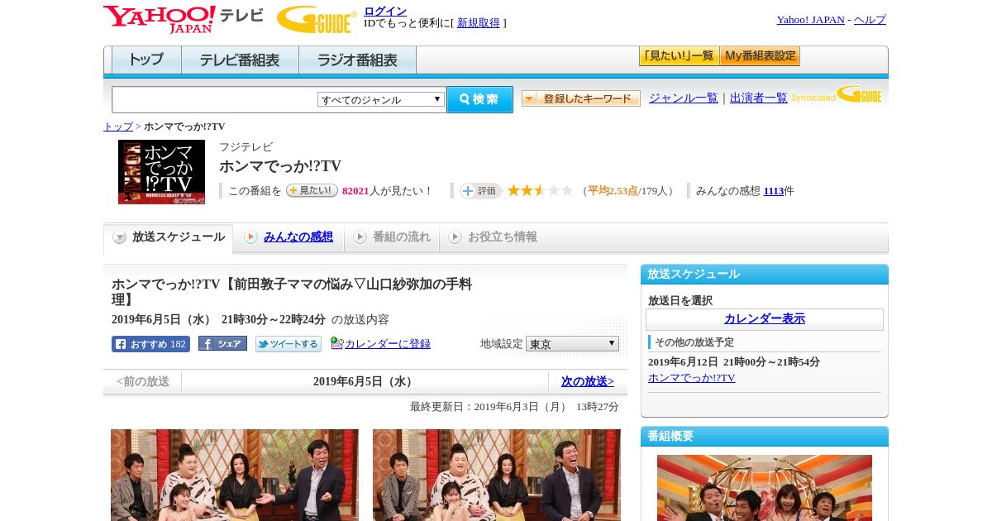Viewport: 992px width, 521px height.
Task: Click the 番組概要 sidebar program image
Action: (x=765, y=488)
